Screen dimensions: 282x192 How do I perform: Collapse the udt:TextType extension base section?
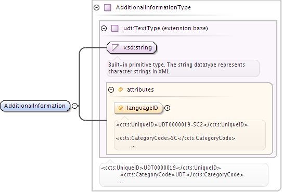(104, 29)
